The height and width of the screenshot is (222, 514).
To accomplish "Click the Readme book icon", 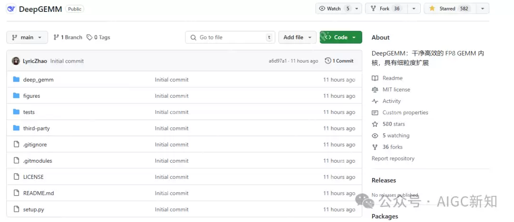I will coord(375,78).
